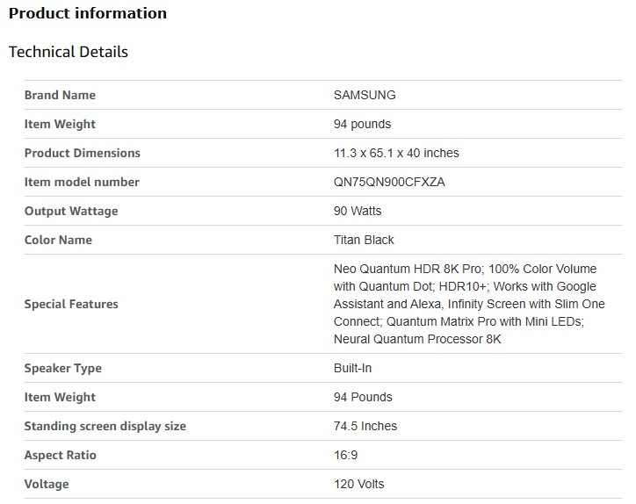Select the Speaker Type label
The height and width of the screenshot is (504, 636).
(x=63, y=368)
